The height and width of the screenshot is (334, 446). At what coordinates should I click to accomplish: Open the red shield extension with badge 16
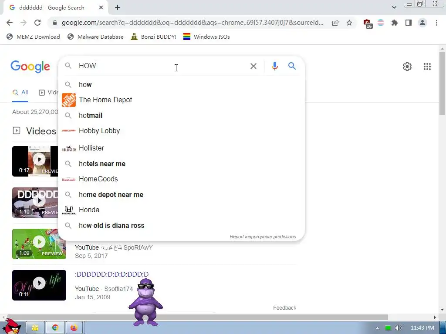[x=368, y=23]
